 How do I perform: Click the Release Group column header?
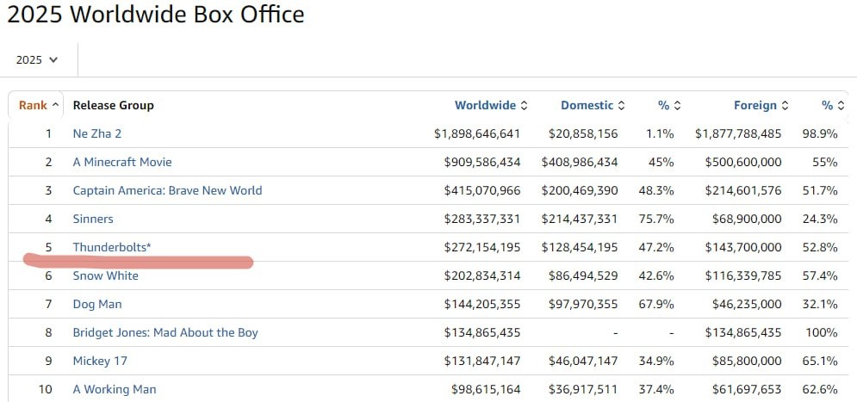(x=113, y=105)
